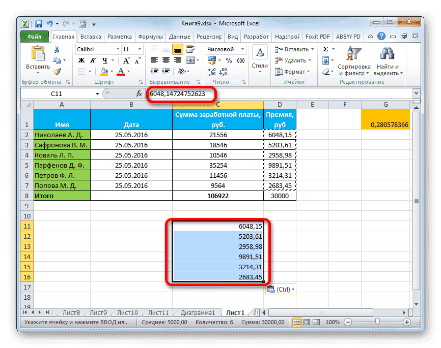
Task: Click the Cut scissors icon
Action: (x=57, y=49)
